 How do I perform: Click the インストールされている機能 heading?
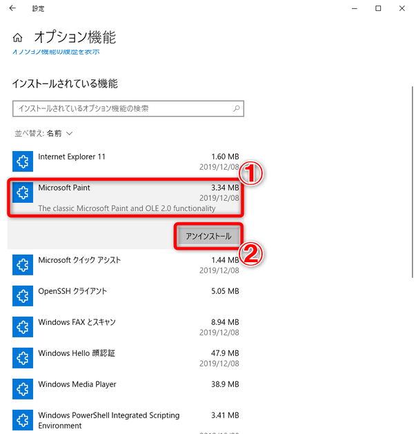[x=65, y=83]
